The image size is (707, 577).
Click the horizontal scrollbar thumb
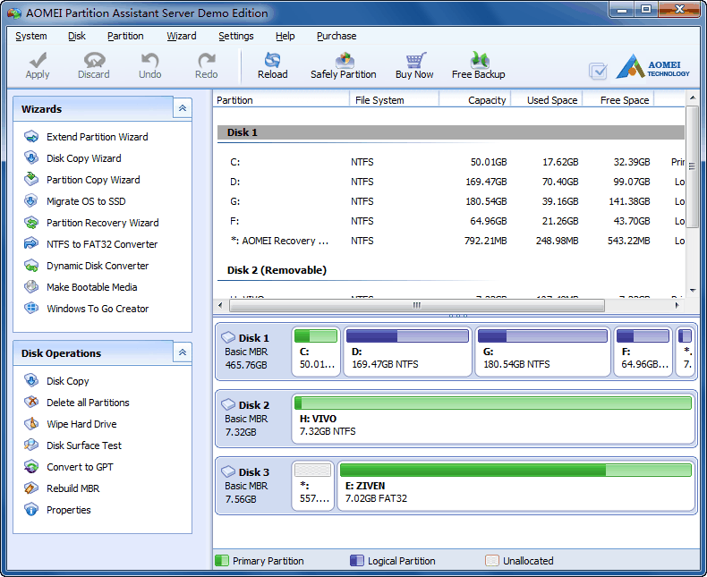pyautogui.click(x=417, y=306)
